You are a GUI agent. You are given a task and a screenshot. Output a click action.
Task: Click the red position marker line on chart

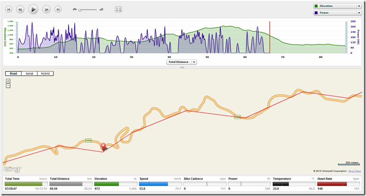[x=270, y=37]
